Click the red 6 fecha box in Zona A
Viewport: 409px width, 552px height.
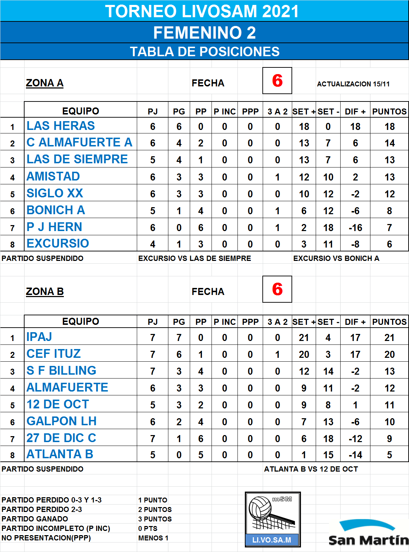[277, 81]
